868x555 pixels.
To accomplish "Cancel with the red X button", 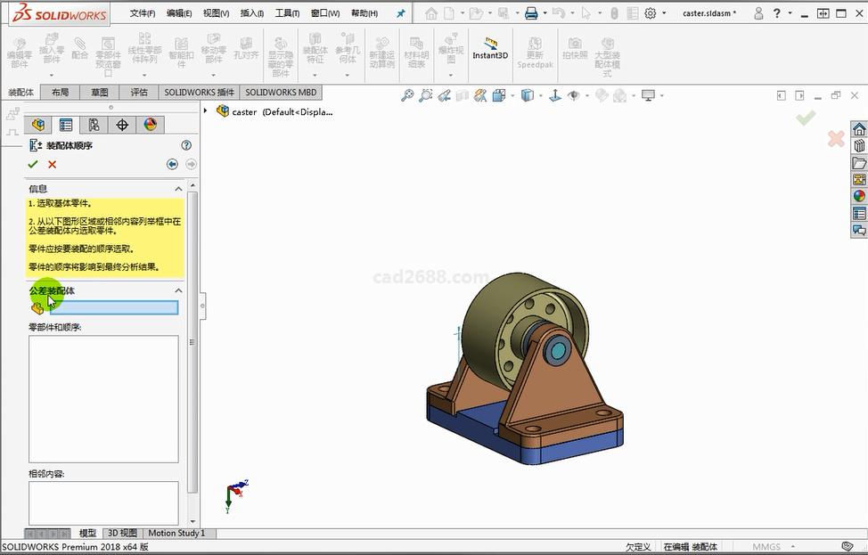I will coord(53,164).
